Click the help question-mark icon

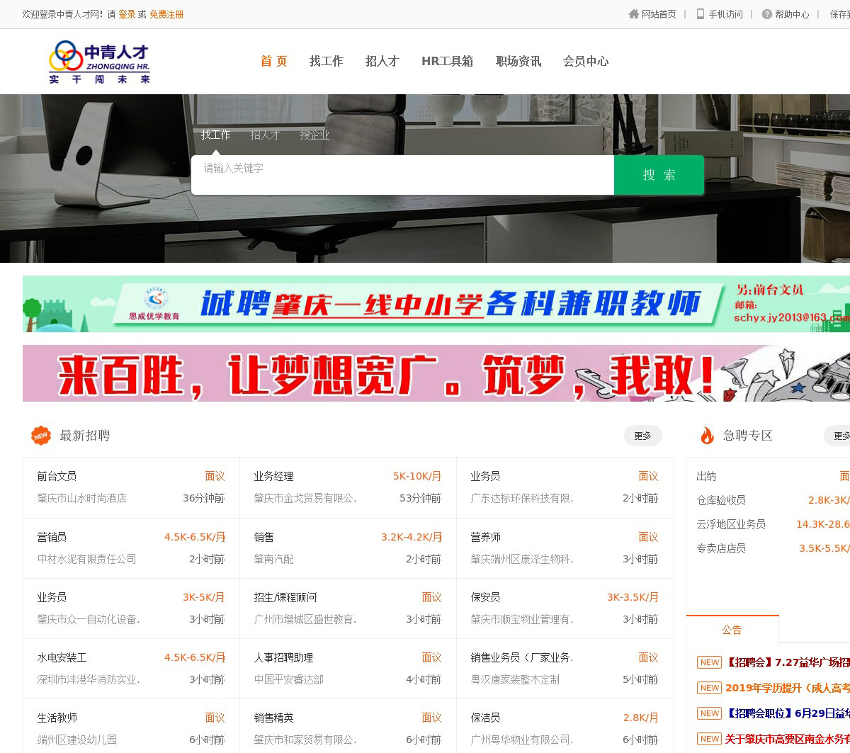click(767, 14)
